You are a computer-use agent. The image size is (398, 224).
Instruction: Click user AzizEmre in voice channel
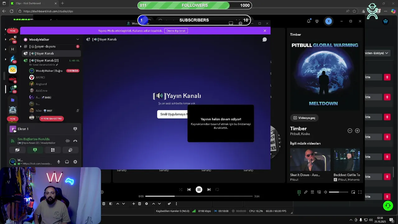click(42, 91)
